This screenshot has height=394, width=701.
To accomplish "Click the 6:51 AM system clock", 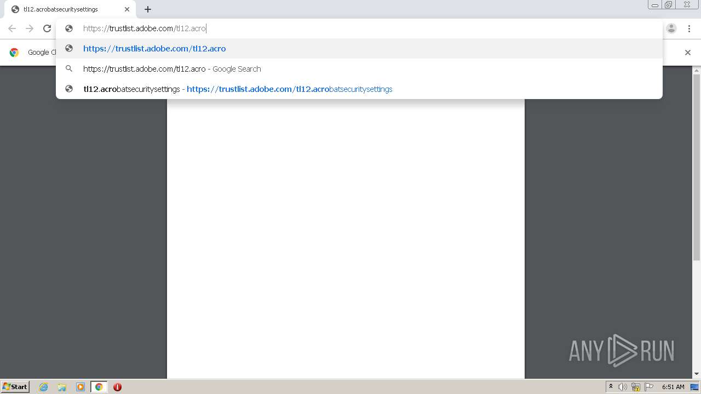I will [x=673, y=387].
